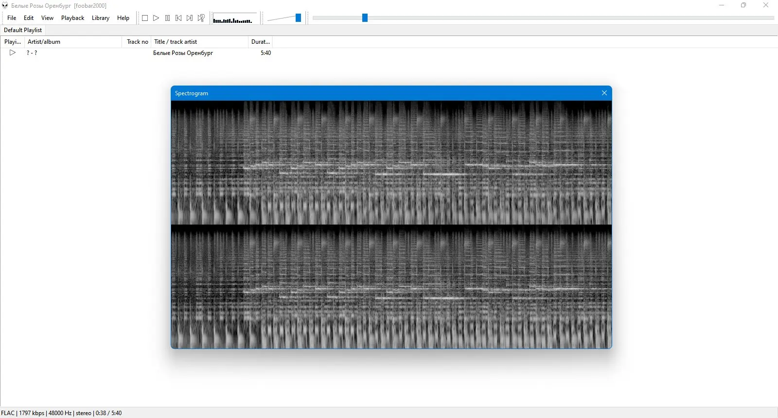Click the upper channel spectrogram display
778x418 pixels.
pos(391,163)
